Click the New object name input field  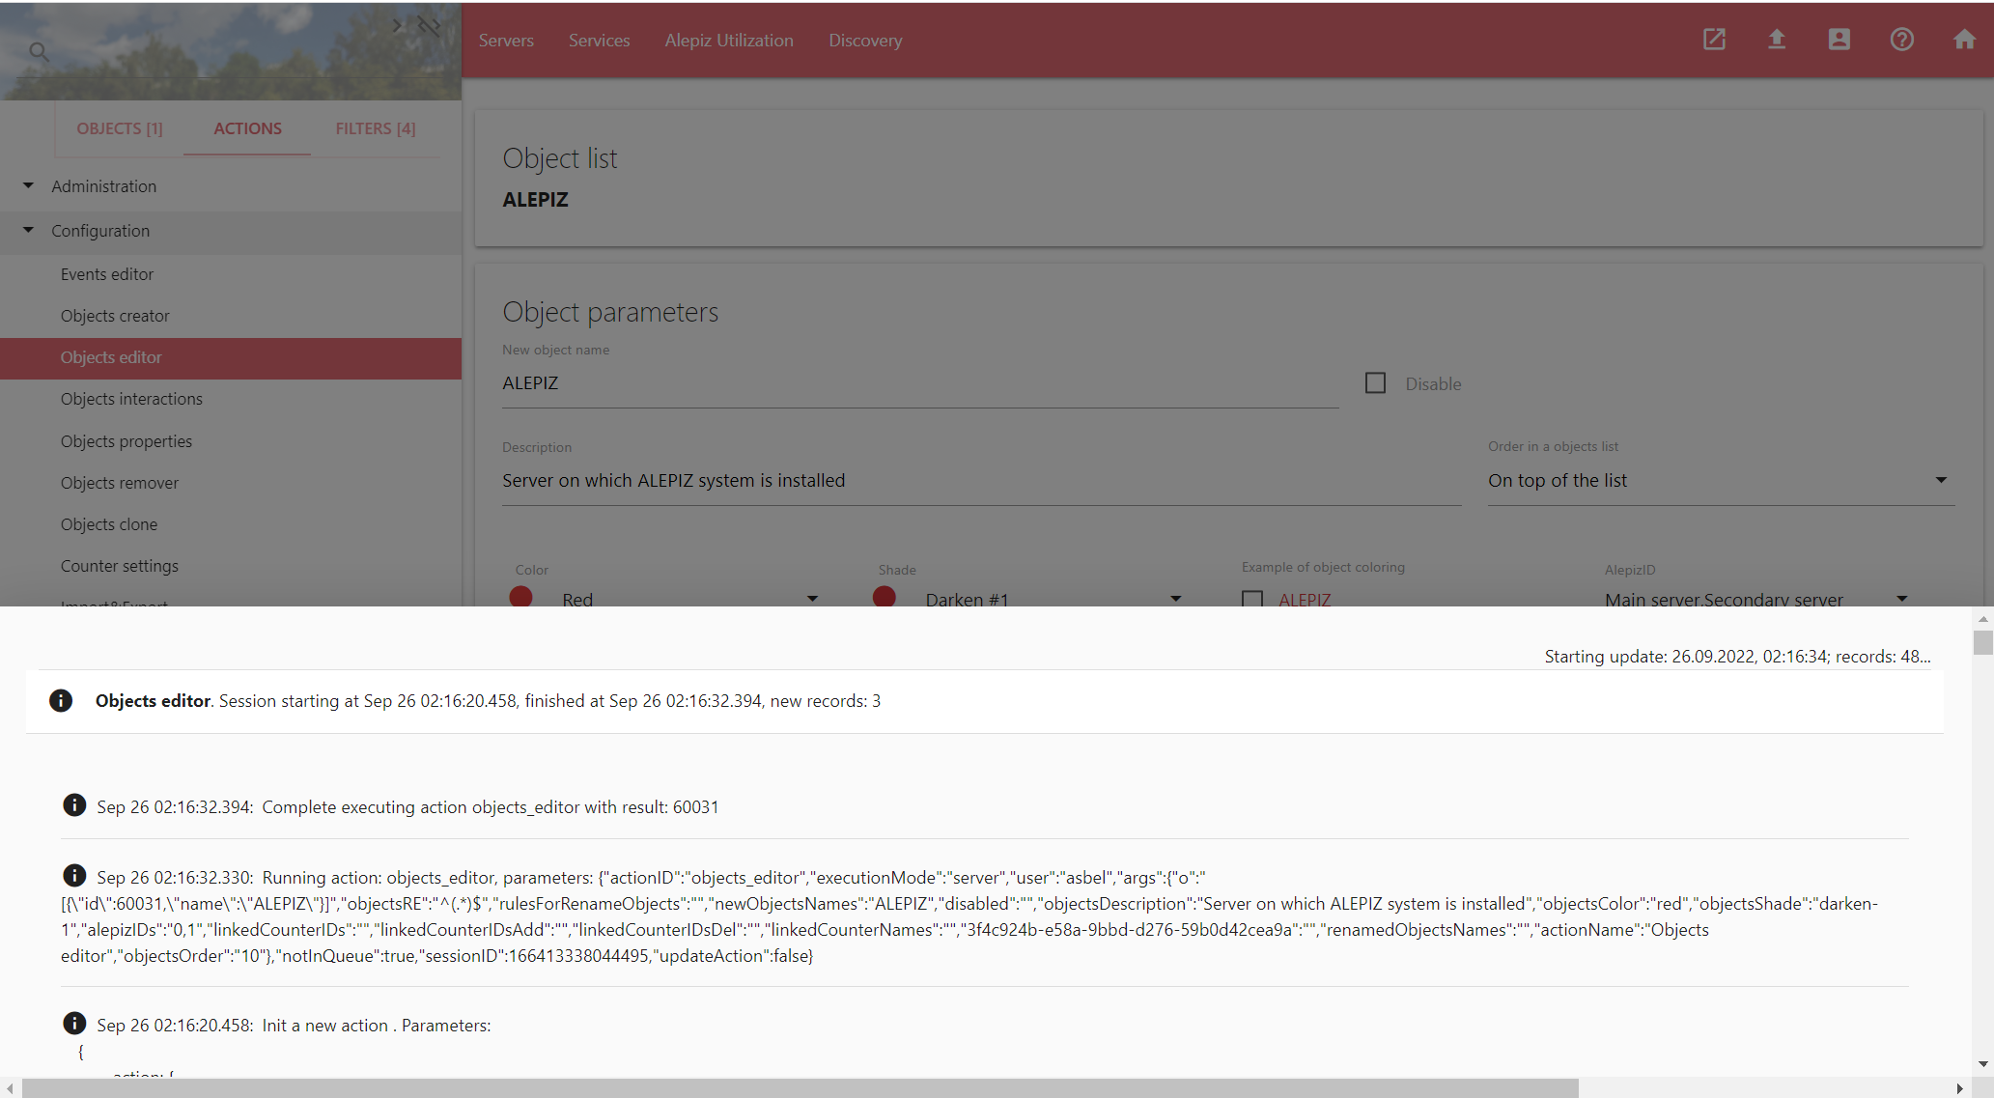coord(919,383)
